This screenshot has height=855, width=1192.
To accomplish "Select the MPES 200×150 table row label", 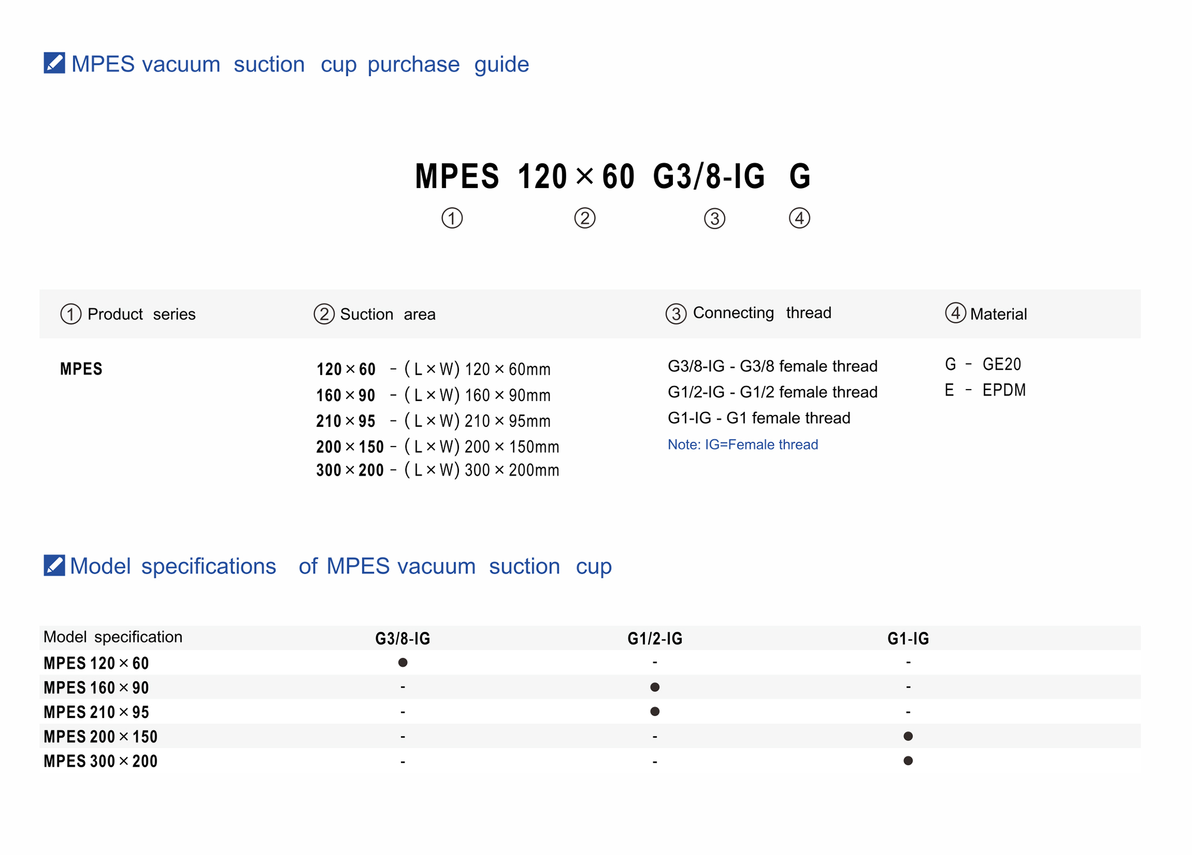I will tap(101, 736).
